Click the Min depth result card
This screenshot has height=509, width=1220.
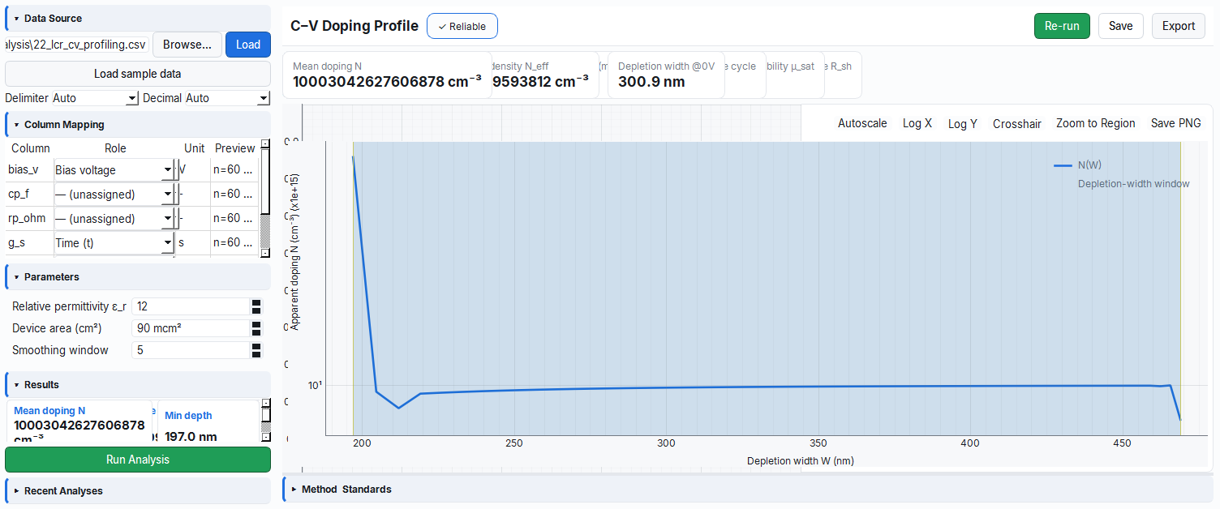click(x=208, y=421)
